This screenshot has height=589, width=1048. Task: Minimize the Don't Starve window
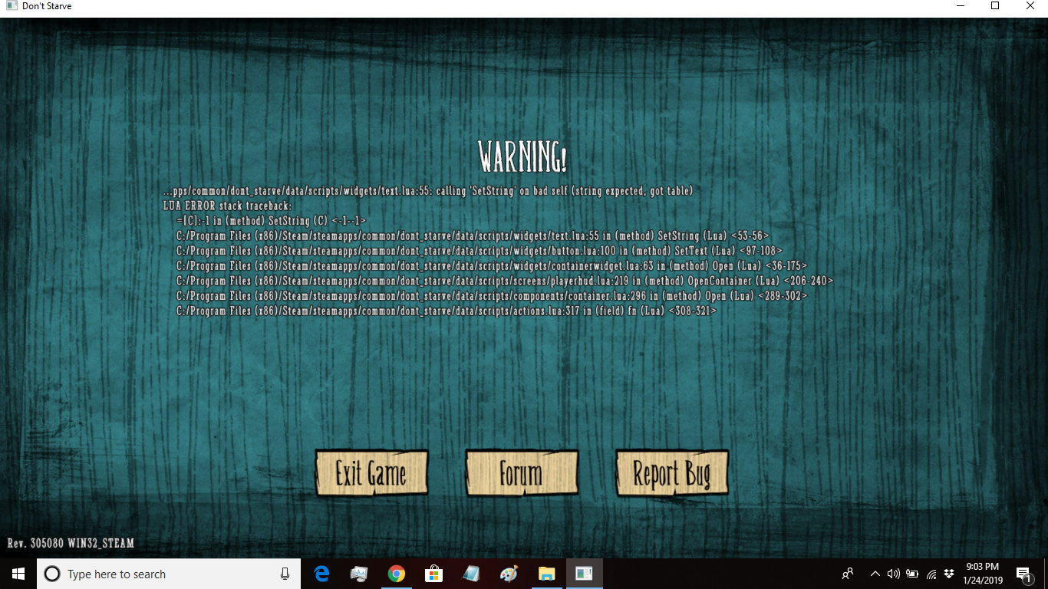point(960,6)
